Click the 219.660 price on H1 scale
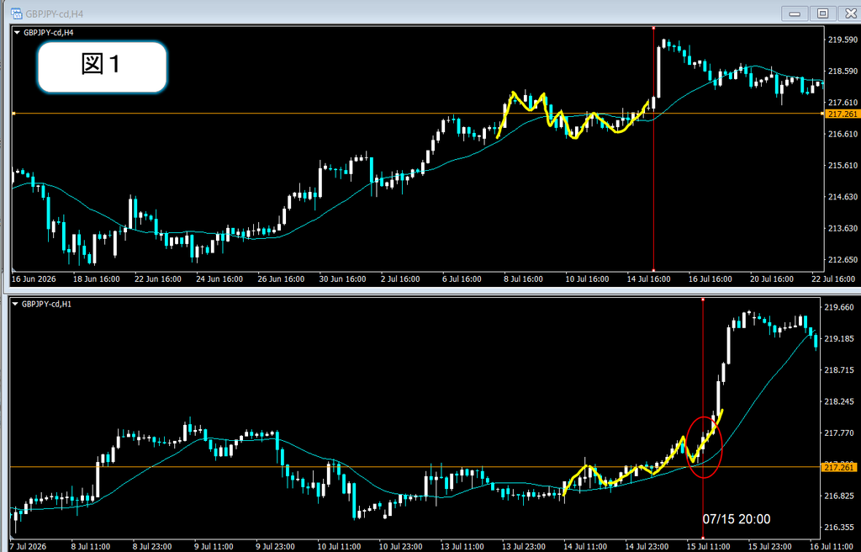This screenshot has height=552, width=861. 839,307
